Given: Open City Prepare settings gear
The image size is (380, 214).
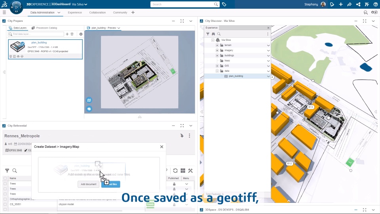Looking at the screenshot, I should point(81,34).
